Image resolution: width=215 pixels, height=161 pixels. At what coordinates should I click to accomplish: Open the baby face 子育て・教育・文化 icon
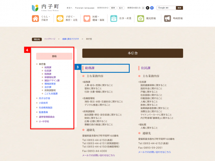[60, 19]
